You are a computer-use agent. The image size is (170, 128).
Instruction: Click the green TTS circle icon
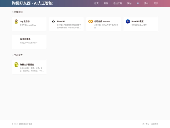16,65
